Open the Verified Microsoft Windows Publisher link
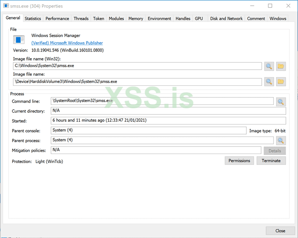Image resolution: width=298 pixels, height=238 pixels. [x=67, y=43]
